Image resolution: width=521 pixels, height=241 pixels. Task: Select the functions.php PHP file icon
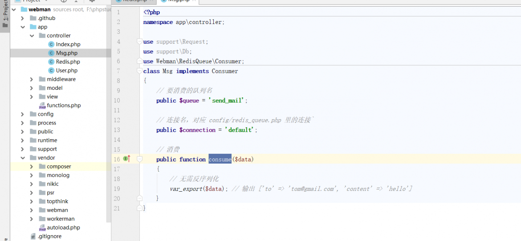[42, 105]
